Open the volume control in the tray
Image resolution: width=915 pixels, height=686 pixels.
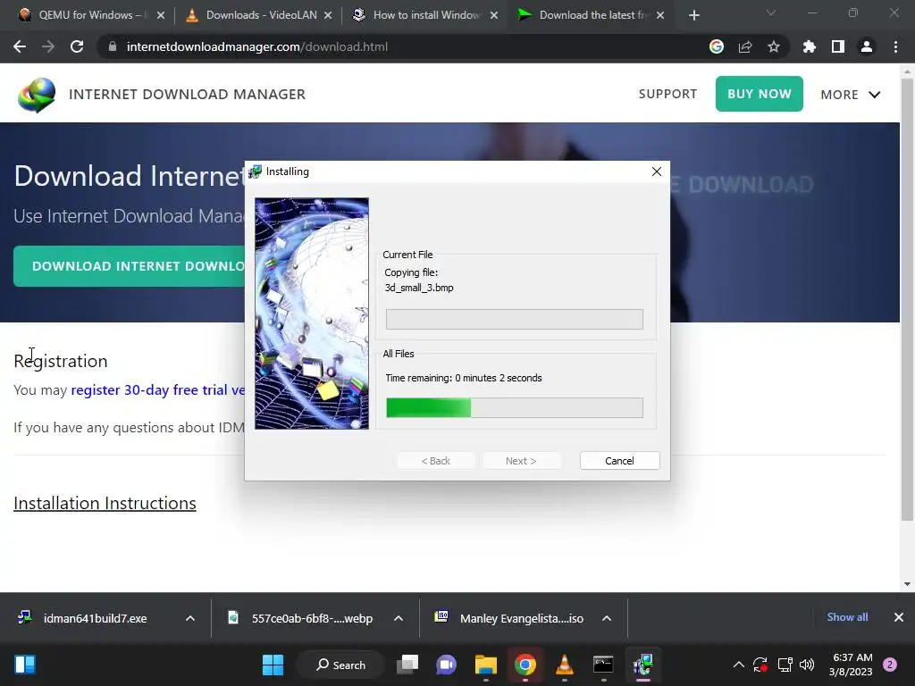pyautogui.click(x=807, y=665)
